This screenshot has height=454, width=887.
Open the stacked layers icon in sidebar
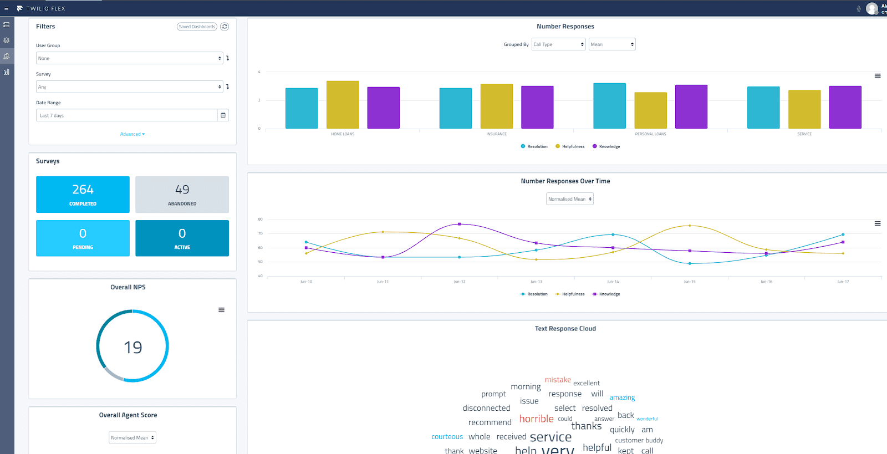[x=7, y=40]
